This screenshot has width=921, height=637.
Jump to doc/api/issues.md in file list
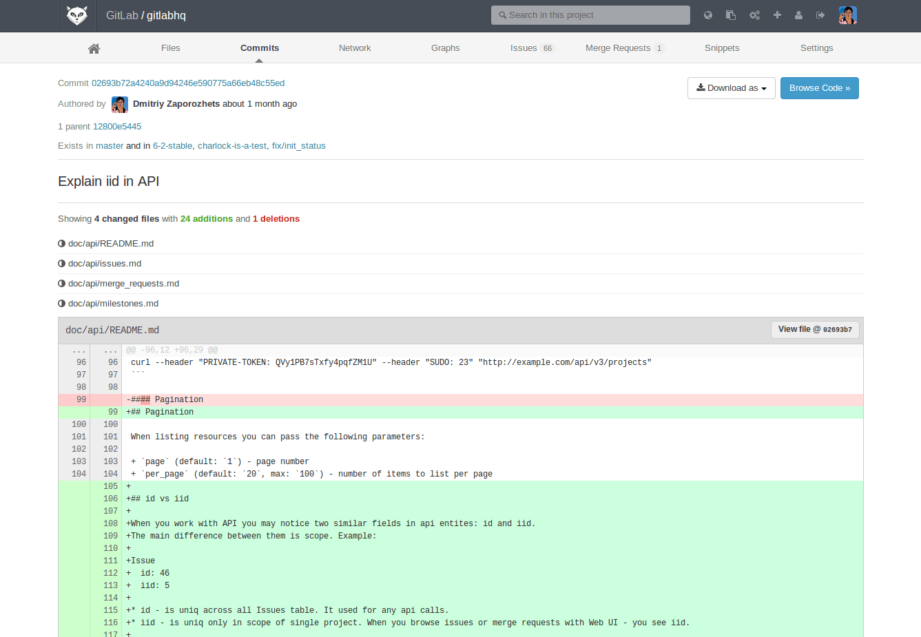(105, 264)
